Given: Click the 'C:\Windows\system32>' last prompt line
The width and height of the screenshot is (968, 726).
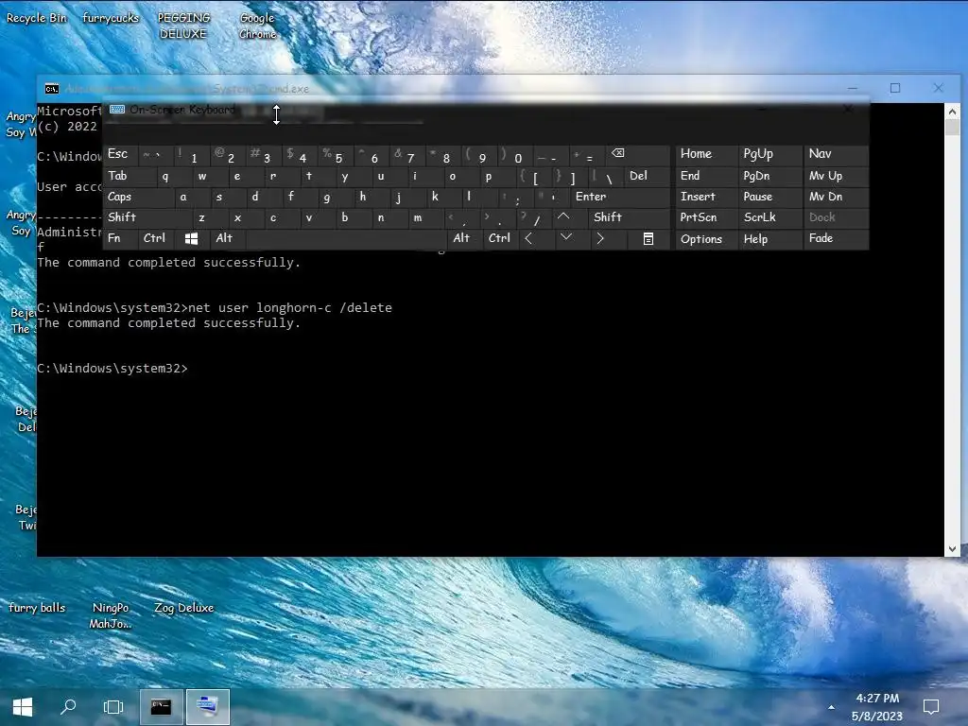Looking at the screenshot, I should tap(112, 368).
